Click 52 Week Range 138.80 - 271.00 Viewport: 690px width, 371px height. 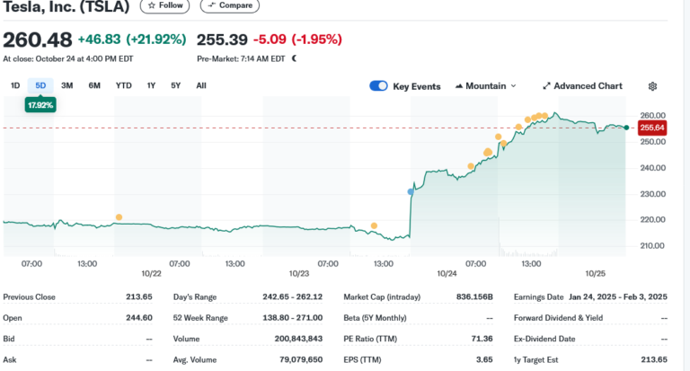tap(293, 318)
